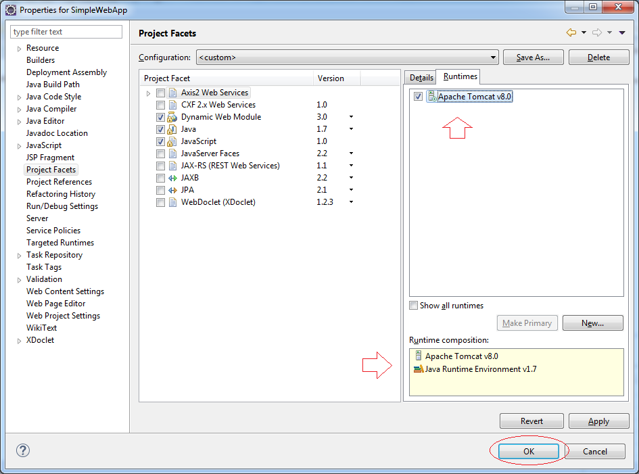Uncheck Dynamic Web Module facet
The image size is (639, 474).
(x=160, y=118)
